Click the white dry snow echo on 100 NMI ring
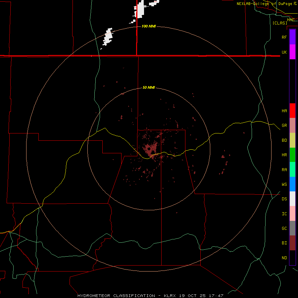Viewport: 298px width, 298px height. [x=108, y=37]
